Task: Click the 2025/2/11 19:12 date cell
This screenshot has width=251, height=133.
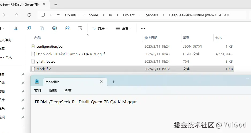Action: click(157, 69)
